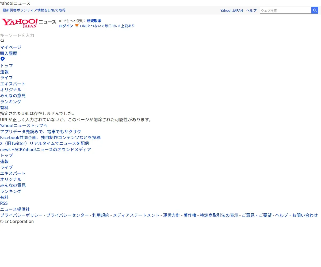This screenshot has height=267, width=321.
Task: Open the news HACK owned media link
Action: click(x=45, y=150)
